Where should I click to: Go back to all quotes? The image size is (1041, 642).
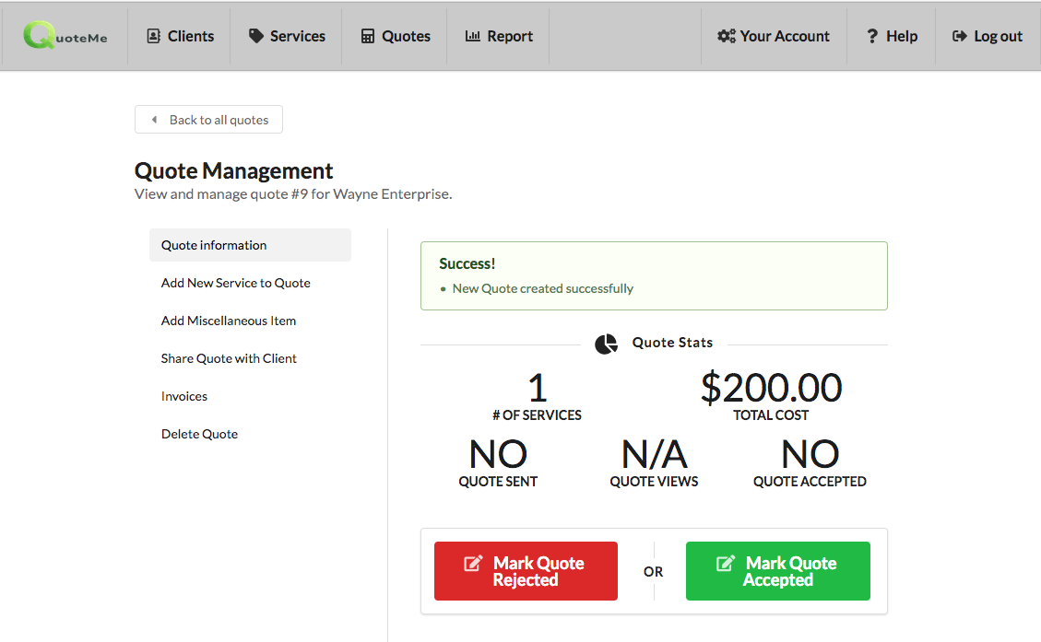coord(208,120)
